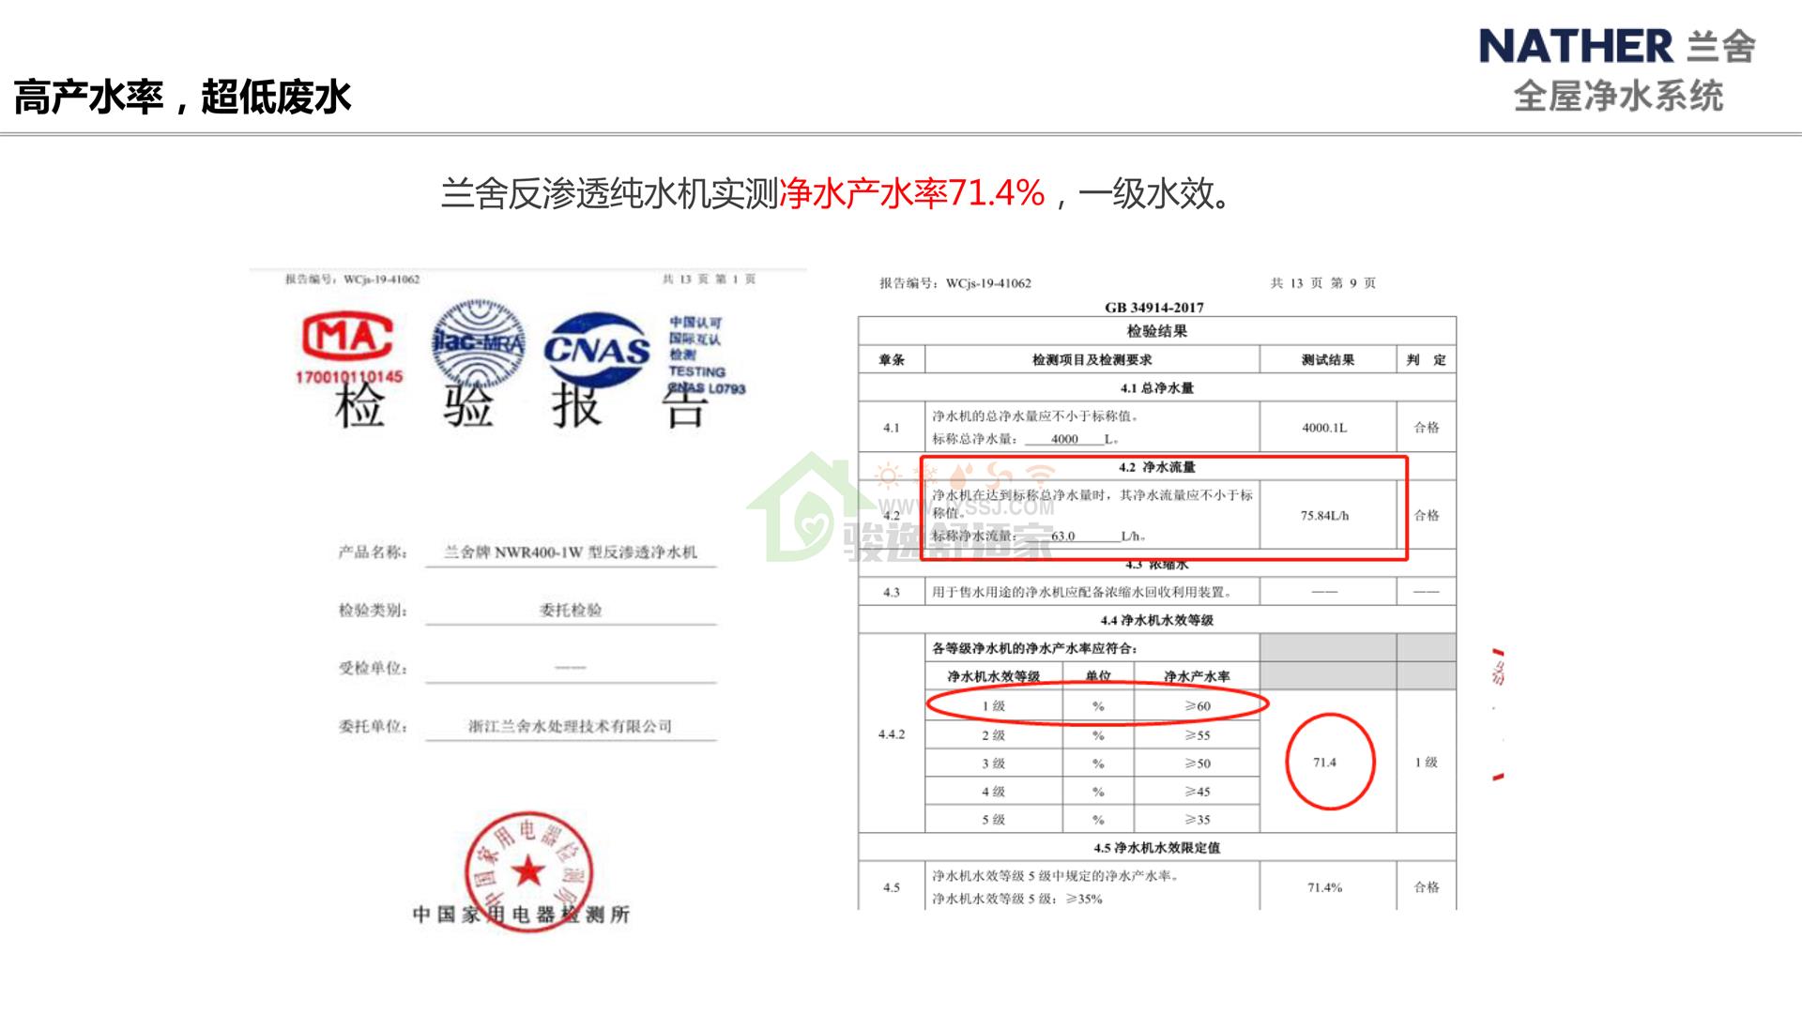The height and width of the screenshot is (1013, 1802).
Task: Click the 受检单位 label
Action: click(x=373, y=668)
